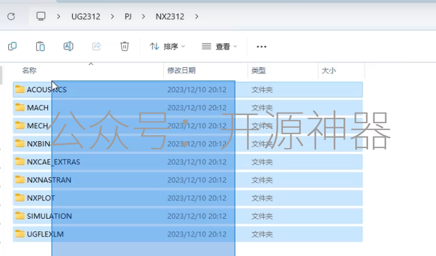
Task: Sort by 修改日期 column header
Action: tap(181, 71)
